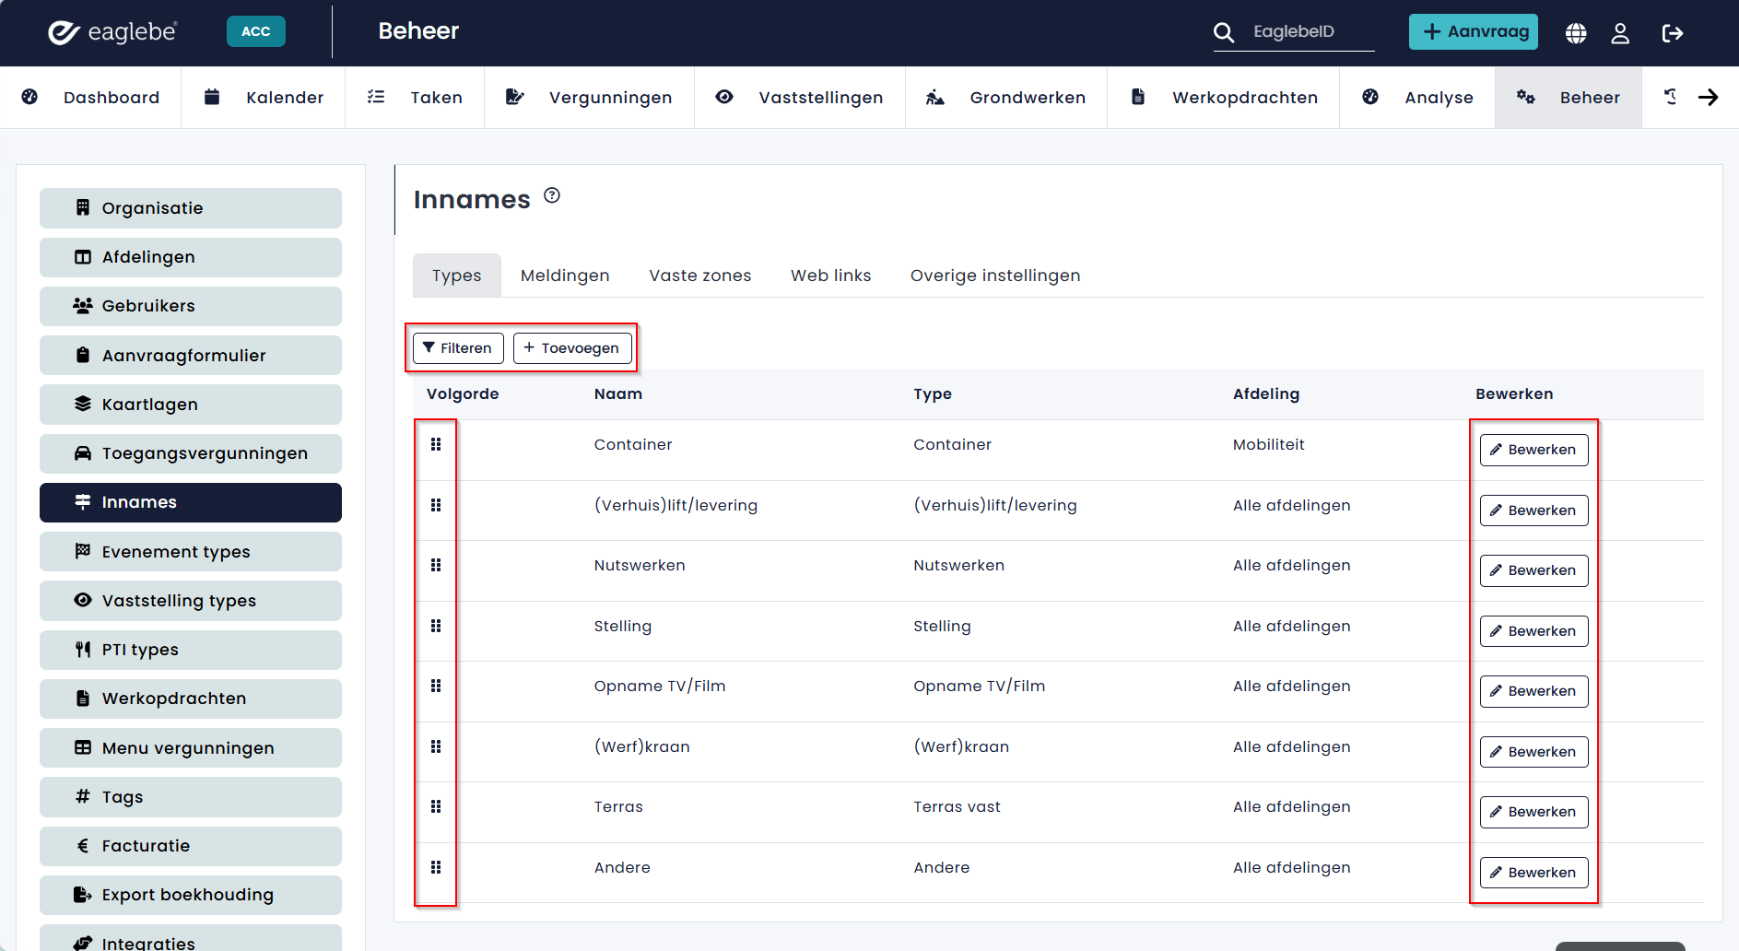This screenshot has width=1739, height=951.
Task: Open the language globe icon
Action: pyautogui.click(x=1576, y=33)
